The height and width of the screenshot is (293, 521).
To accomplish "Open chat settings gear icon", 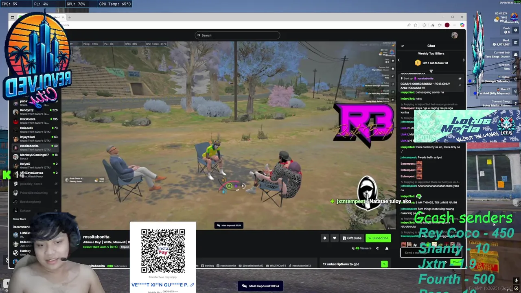I will coord(445,262).
